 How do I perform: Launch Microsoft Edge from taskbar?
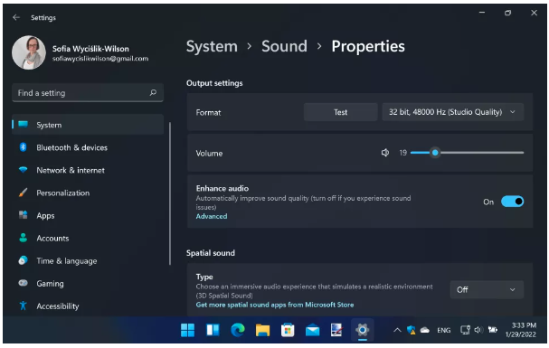point(238,330)
